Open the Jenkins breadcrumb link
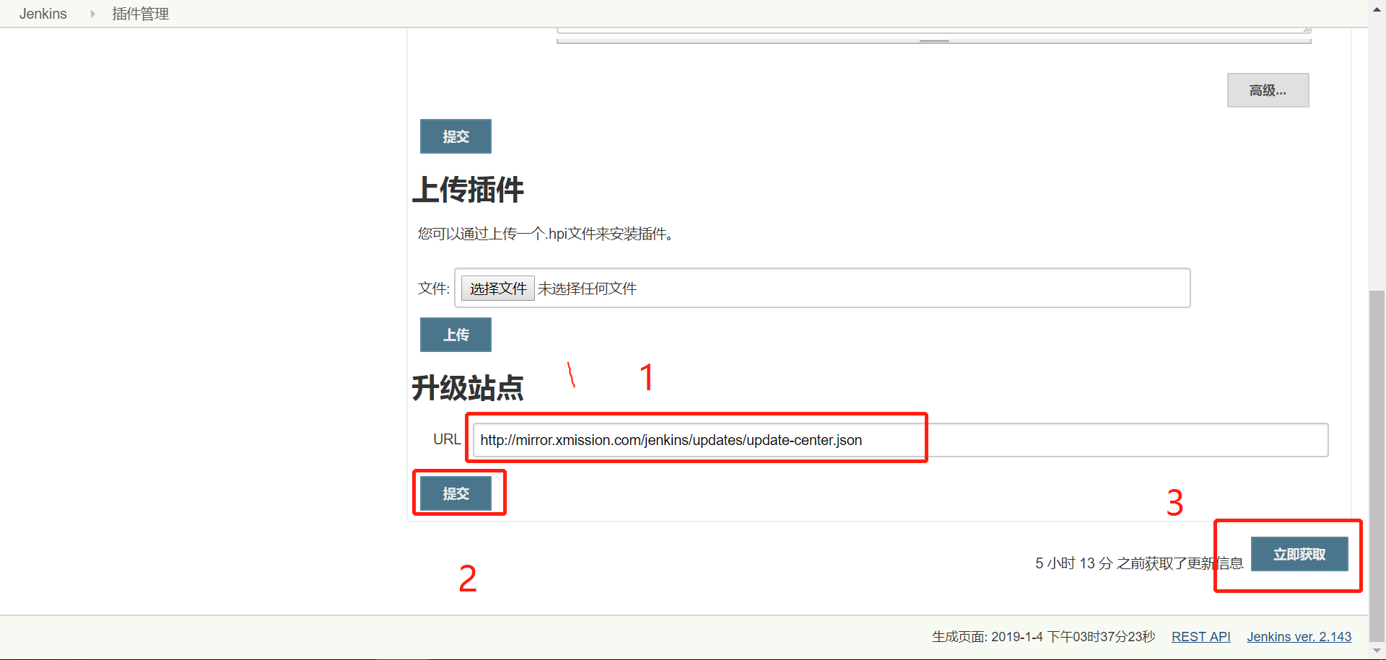Image resolution: width=1386 pixels, height=660 pixels. [43, 14]
